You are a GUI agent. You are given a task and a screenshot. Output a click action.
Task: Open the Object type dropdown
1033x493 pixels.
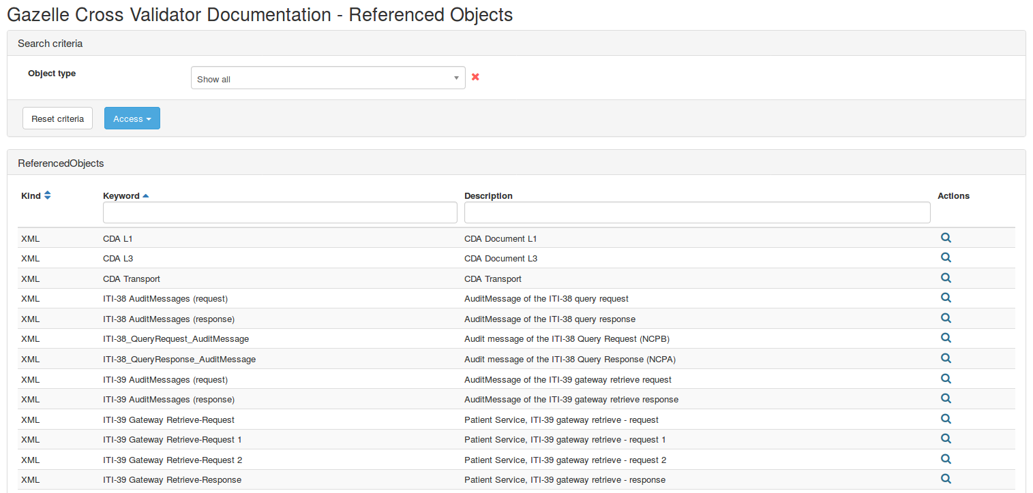pos(328,78)
